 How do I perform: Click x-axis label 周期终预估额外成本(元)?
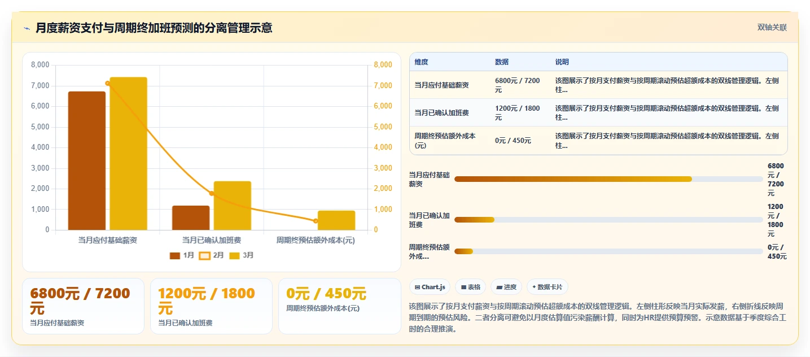click(316, 240)
